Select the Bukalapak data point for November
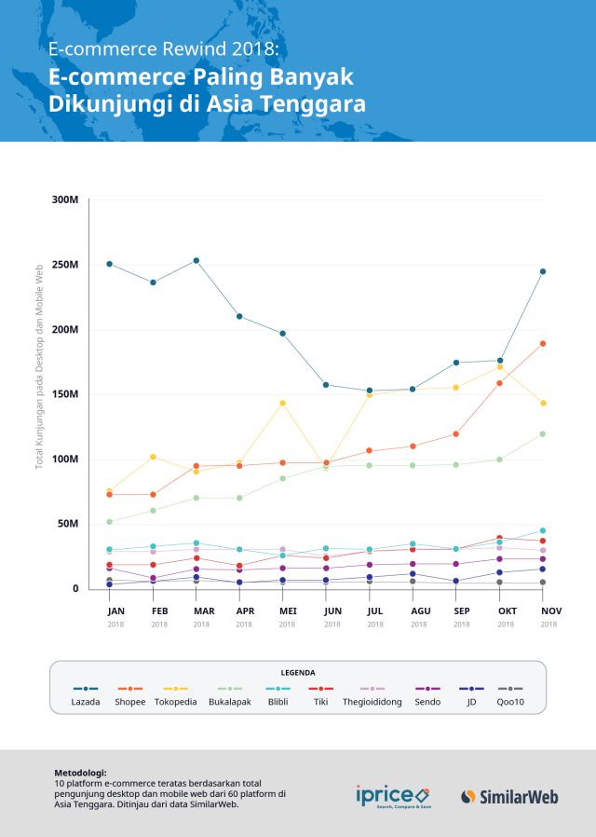The width and height of the screenshot is (596, 837). [x=543, y=434]
